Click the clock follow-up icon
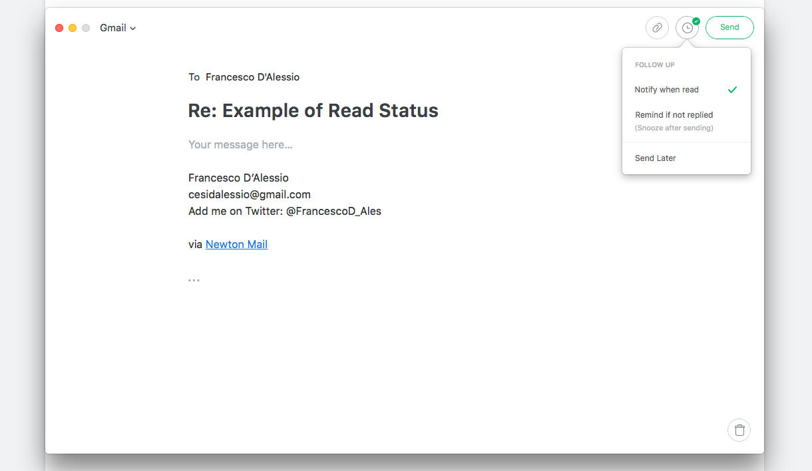The image size is (812, 471). coord(687,28)
